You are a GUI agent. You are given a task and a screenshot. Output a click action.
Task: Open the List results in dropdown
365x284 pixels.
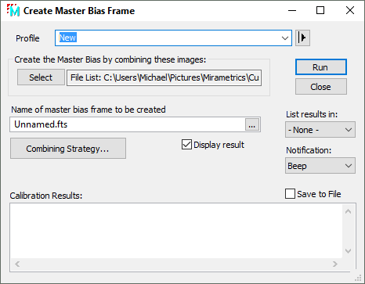(320, 130)
